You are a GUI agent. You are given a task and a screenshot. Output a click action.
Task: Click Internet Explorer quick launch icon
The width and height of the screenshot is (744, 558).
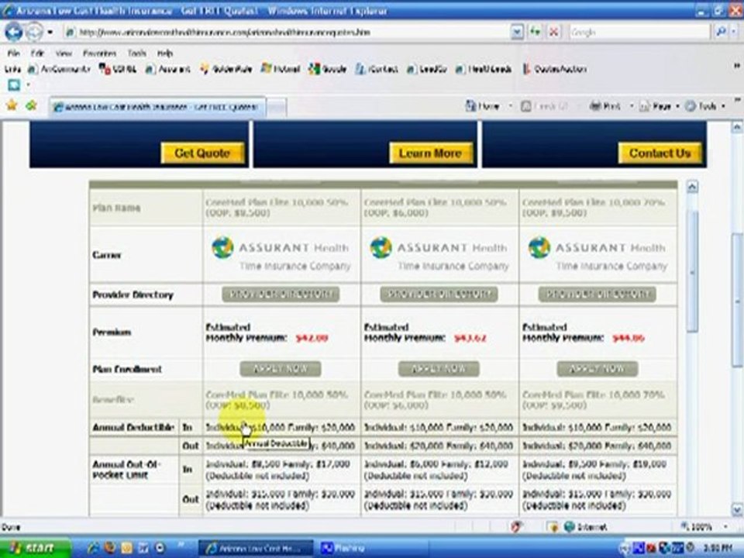(94, 548)
